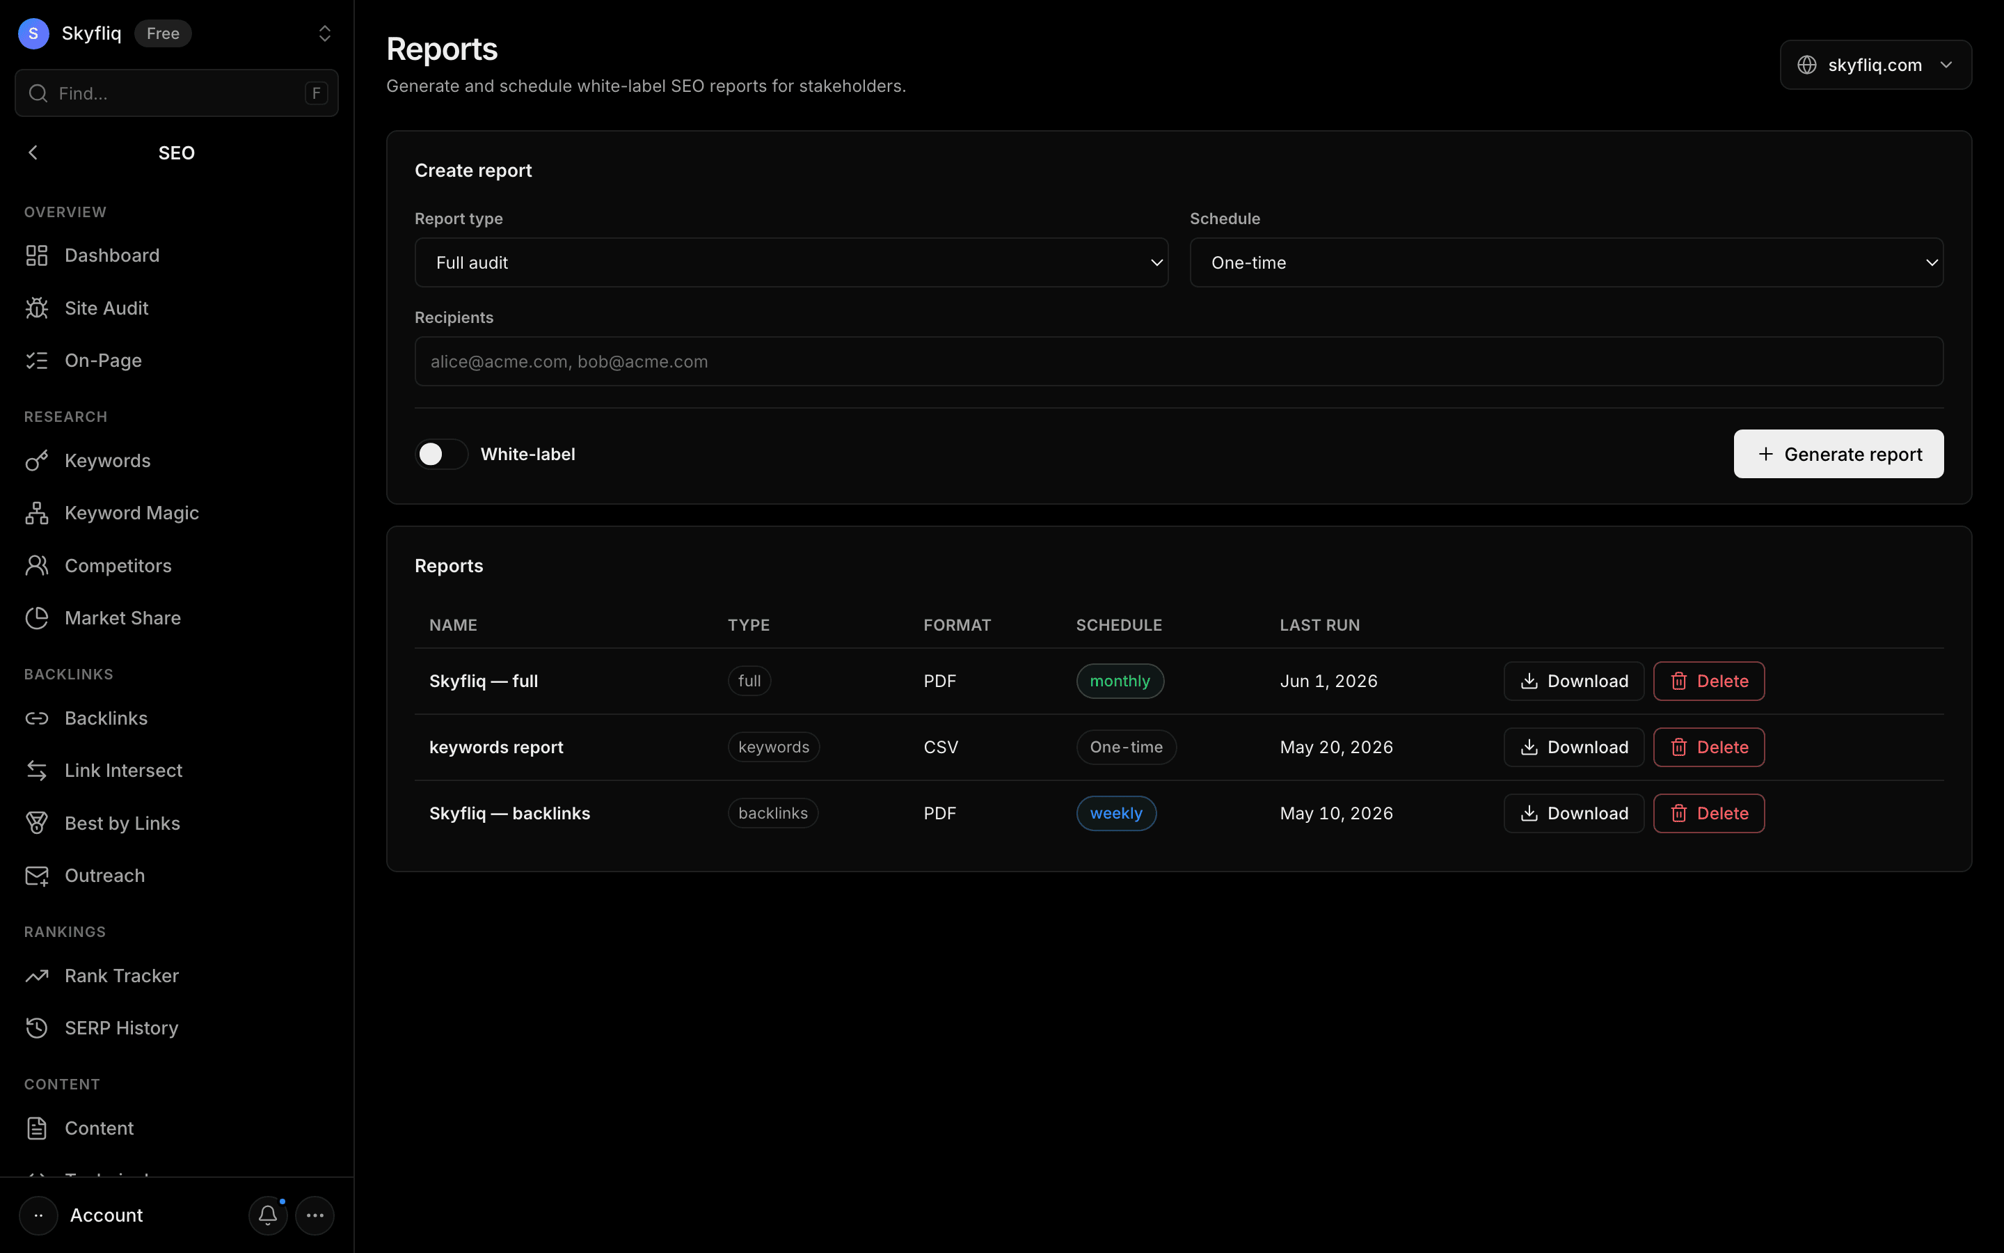Click the Competitors people icon

36,565
